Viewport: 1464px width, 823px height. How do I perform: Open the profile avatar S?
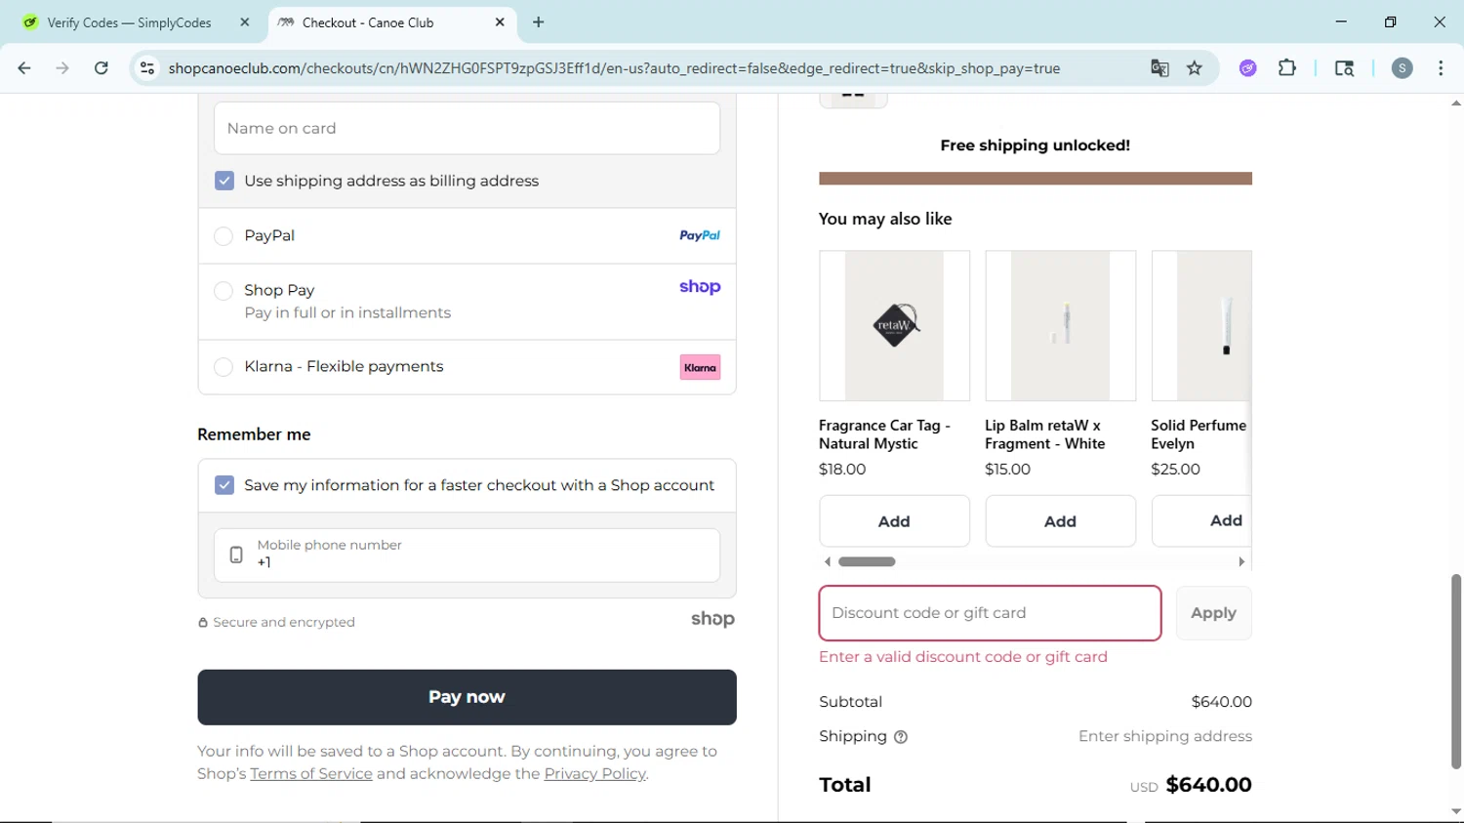[1403, 68]
